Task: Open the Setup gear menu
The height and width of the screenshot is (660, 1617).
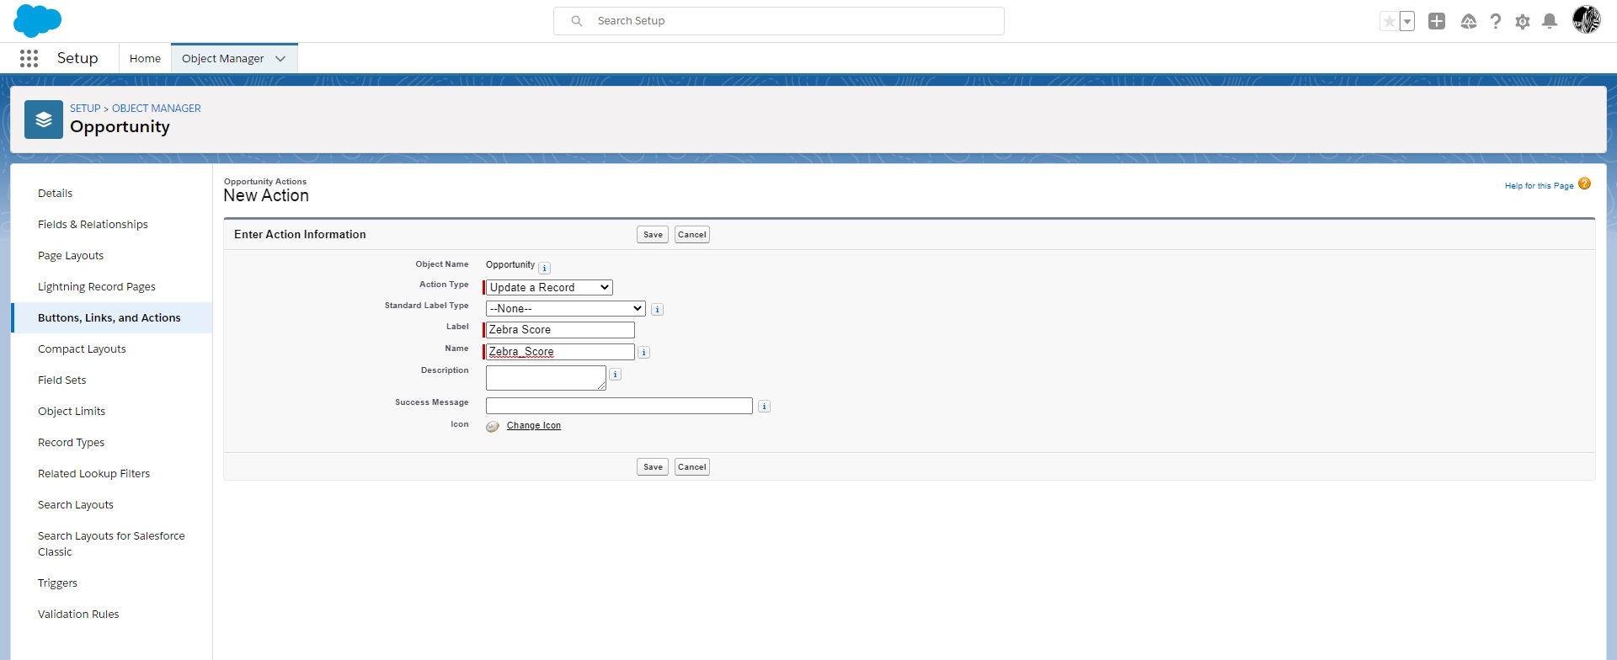Action: [x=1523, y=21]
